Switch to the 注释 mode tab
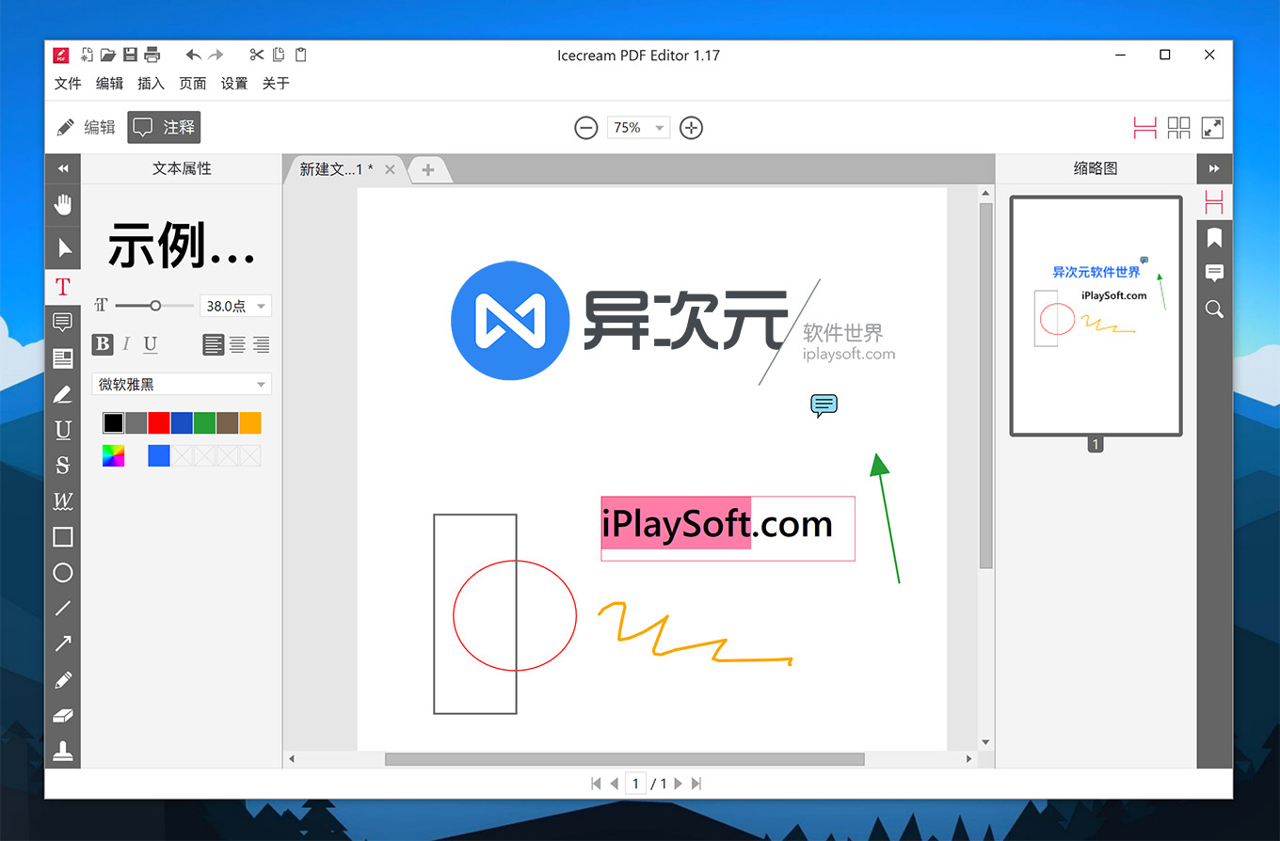This screenshot has width=1280, height=841. point(163,126)
